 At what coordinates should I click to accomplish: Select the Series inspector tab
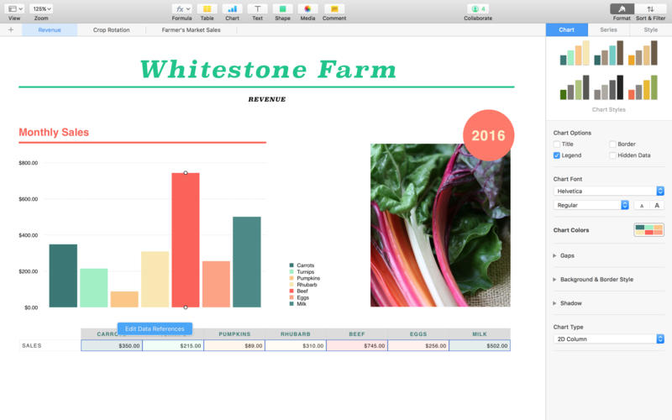608,29
